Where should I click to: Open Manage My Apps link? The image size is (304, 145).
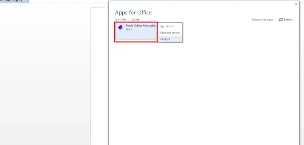[263, 20]
